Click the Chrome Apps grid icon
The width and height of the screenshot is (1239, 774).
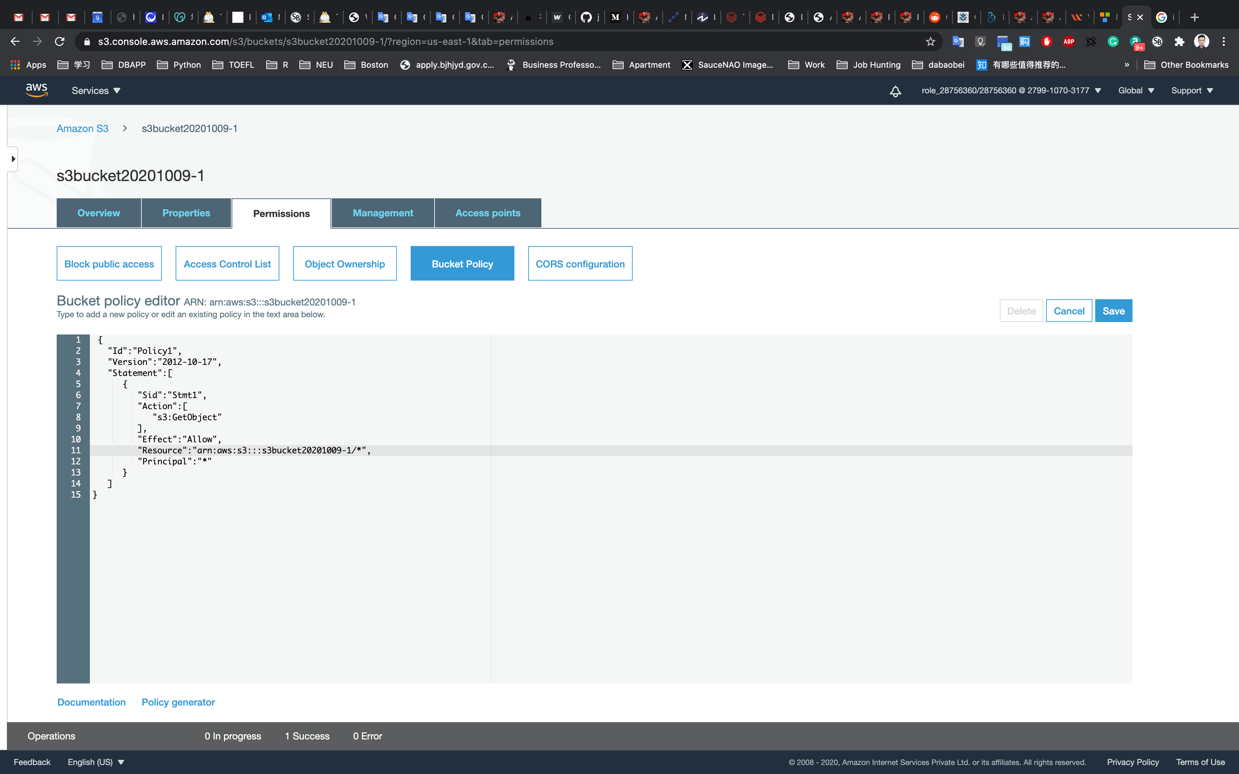point(15,65)
